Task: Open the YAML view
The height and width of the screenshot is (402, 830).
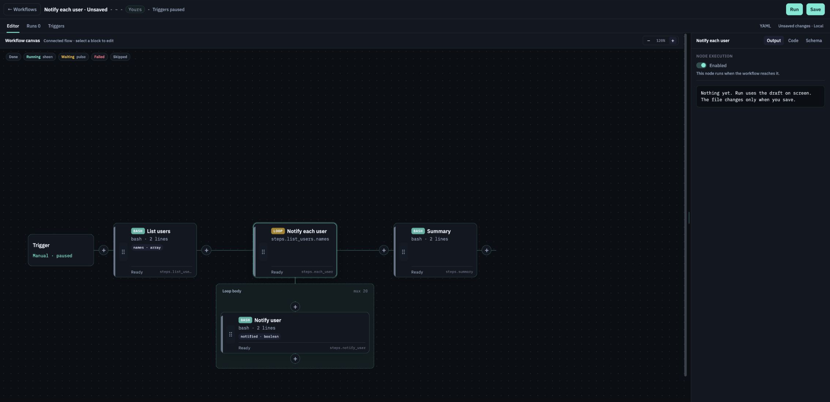Action: (x=765, y=26)
